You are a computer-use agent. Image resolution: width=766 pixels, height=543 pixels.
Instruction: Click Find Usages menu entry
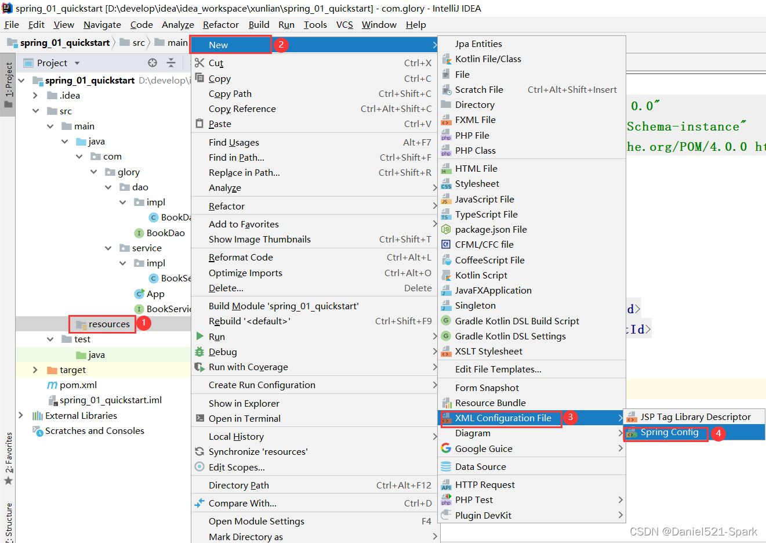point(314,142)
